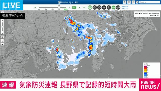Viewport: 161px width, 91px height.
Task: Click the date and time info box
Action: point(147,14)
